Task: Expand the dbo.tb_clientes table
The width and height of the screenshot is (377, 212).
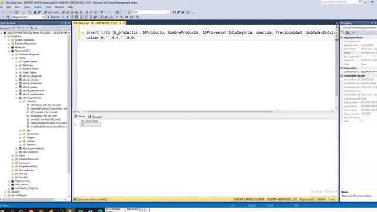Action: tap(16, 79)
